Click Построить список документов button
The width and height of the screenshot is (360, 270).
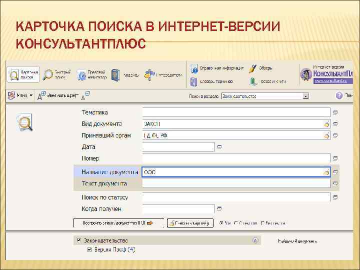[x=118, y=223]
